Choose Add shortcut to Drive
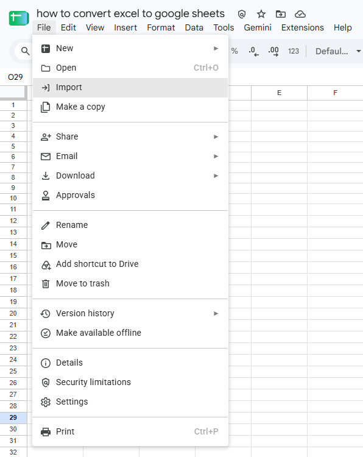The height and width of the screenshot is (457, 363). [130, 264]
